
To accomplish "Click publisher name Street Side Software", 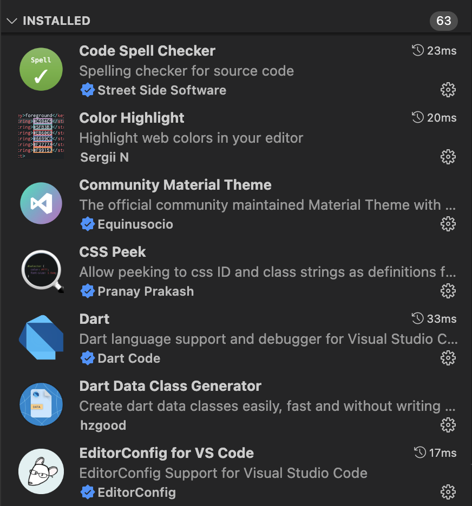I will point(162,90).
